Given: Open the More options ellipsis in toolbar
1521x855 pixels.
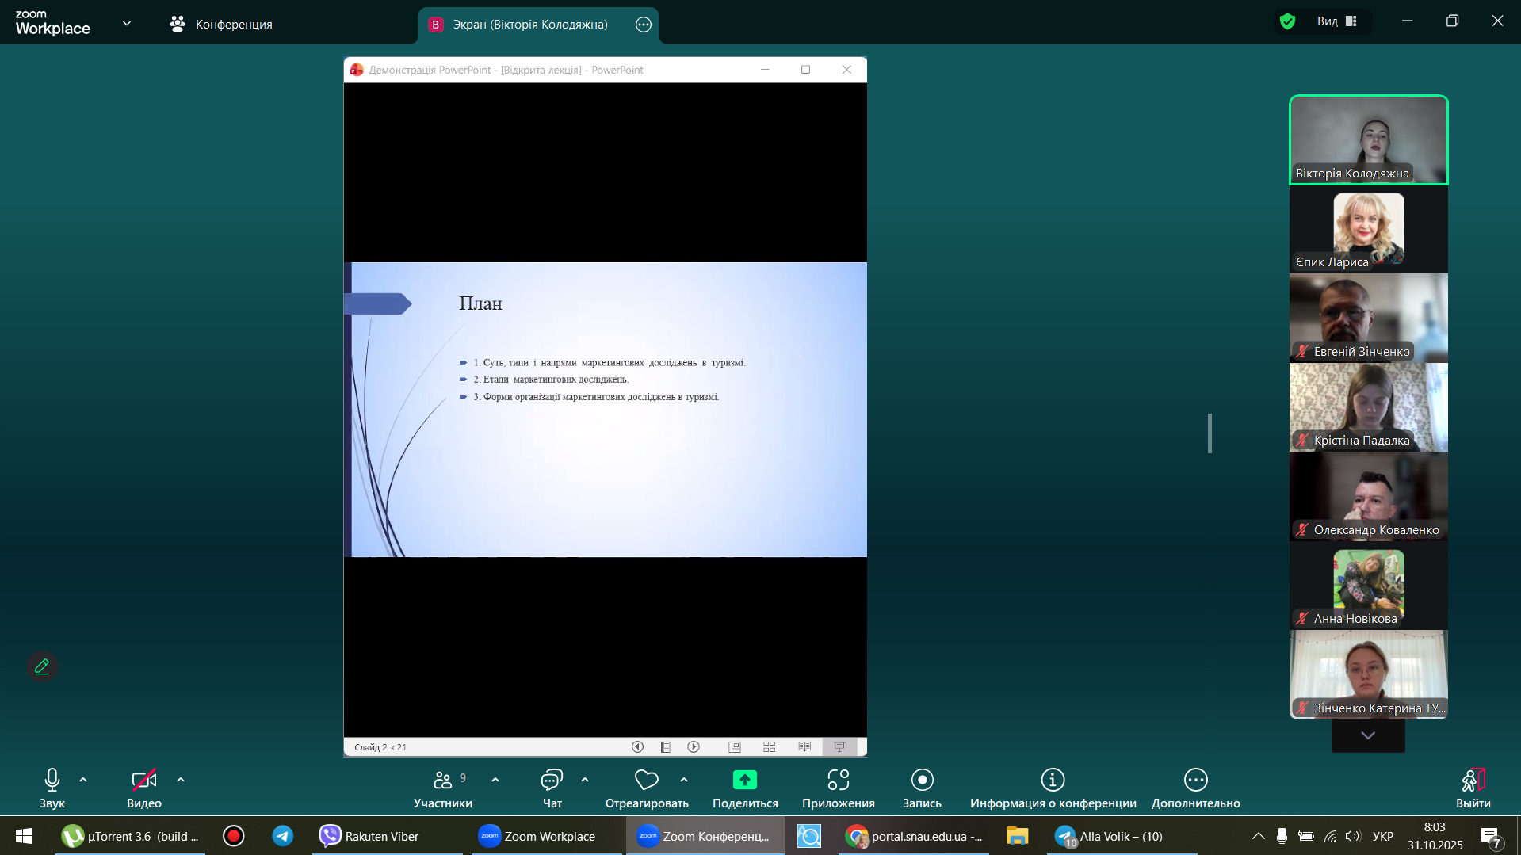Looking at the screenshot, I should [1195, 781].
